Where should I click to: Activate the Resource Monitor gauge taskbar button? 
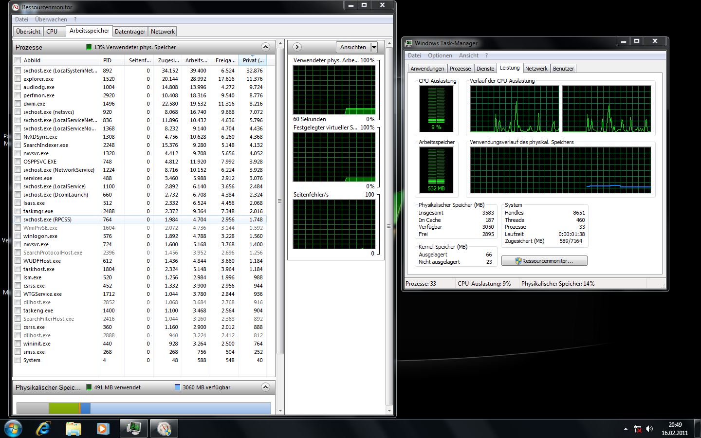click(164, 428)
